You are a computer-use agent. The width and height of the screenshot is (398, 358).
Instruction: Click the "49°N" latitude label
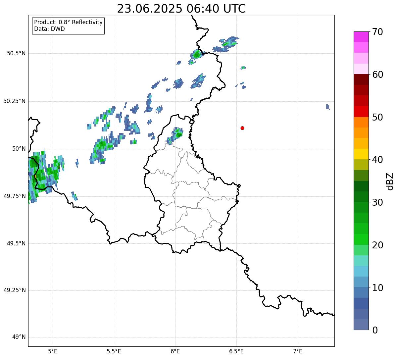(19, 337)
